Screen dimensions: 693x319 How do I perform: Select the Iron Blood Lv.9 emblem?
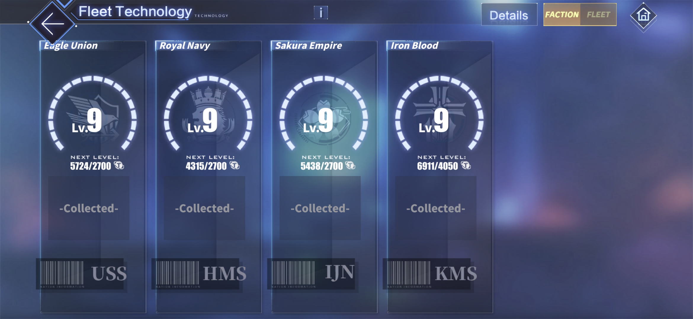click(x=439, y=113)
